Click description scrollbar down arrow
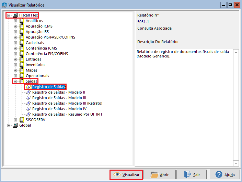Viewport: 242px width, 182px height. (x=236, y=163)
